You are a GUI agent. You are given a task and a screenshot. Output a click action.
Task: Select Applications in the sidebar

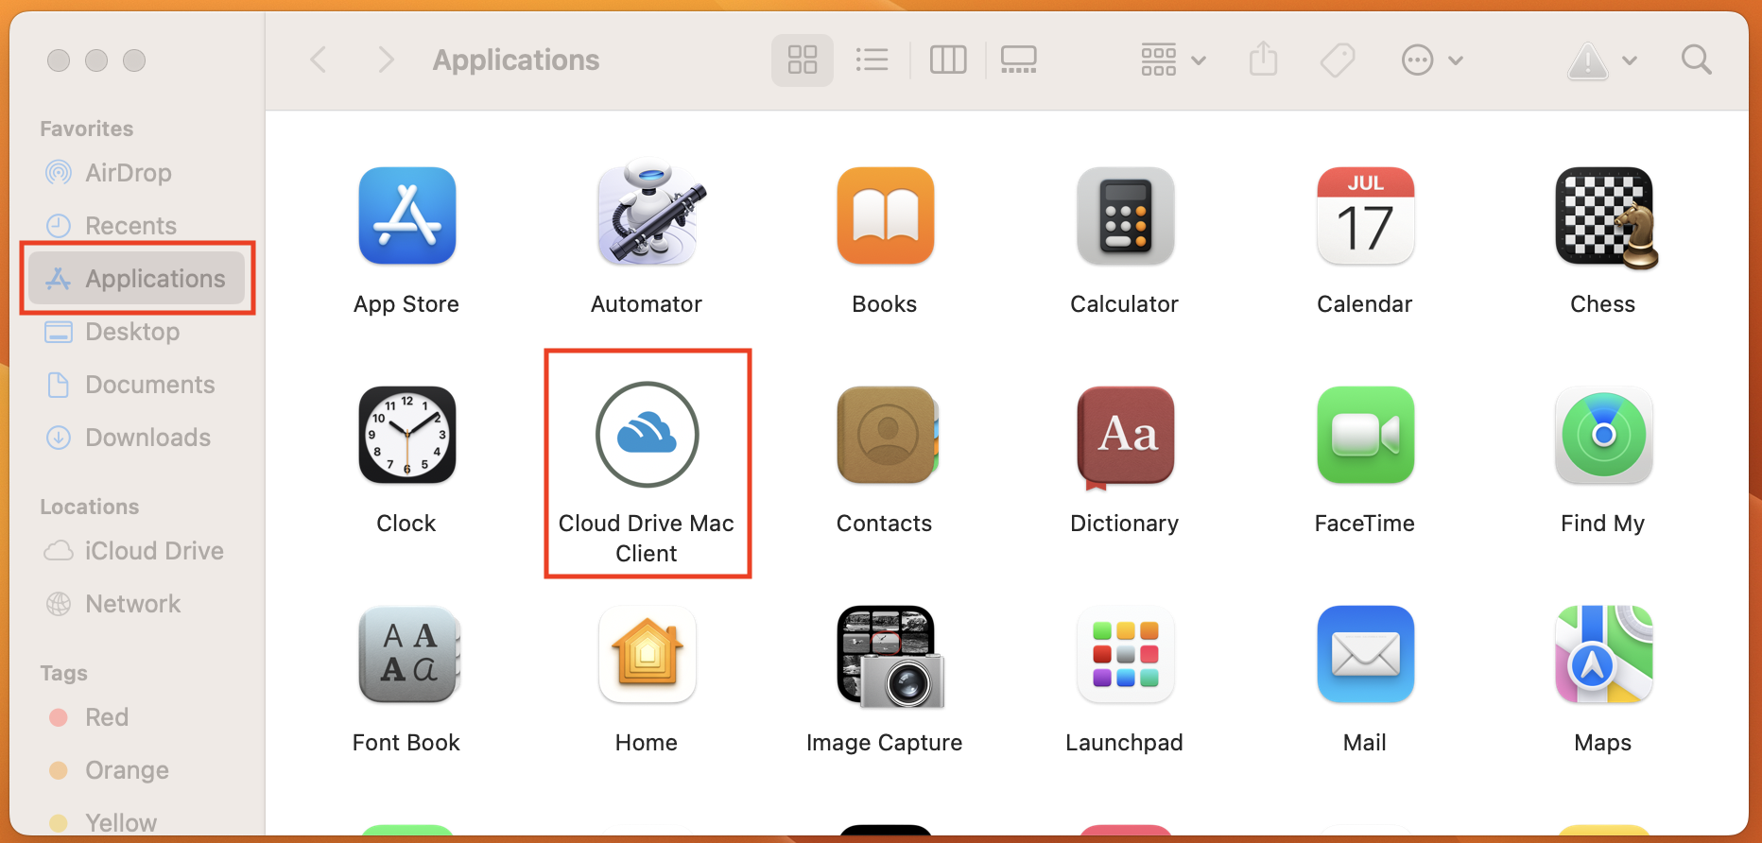(137, 279)
